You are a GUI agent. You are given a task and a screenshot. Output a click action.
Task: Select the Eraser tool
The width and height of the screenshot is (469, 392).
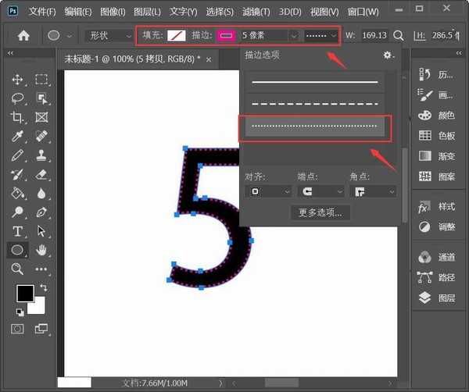pos(41,174)
